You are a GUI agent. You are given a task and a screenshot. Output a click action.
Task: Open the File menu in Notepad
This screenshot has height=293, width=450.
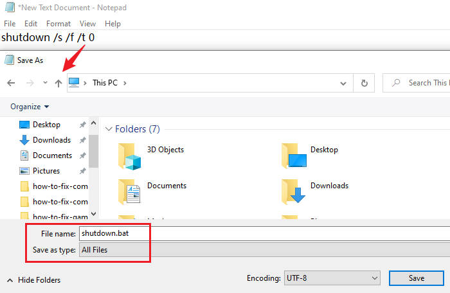coord(10,24)
